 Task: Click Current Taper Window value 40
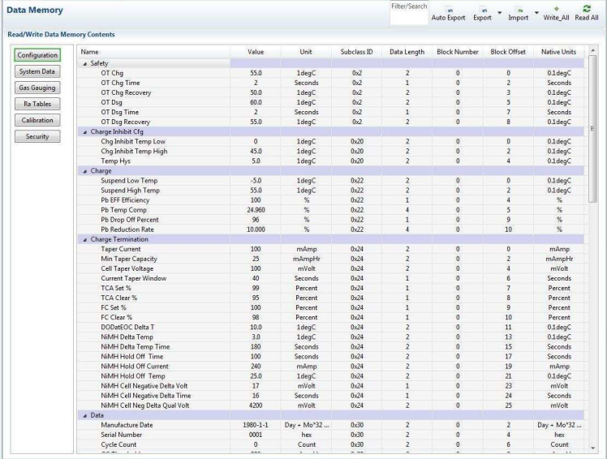256,278
